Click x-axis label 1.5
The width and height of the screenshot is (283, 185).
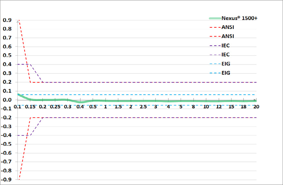(118, 107)
